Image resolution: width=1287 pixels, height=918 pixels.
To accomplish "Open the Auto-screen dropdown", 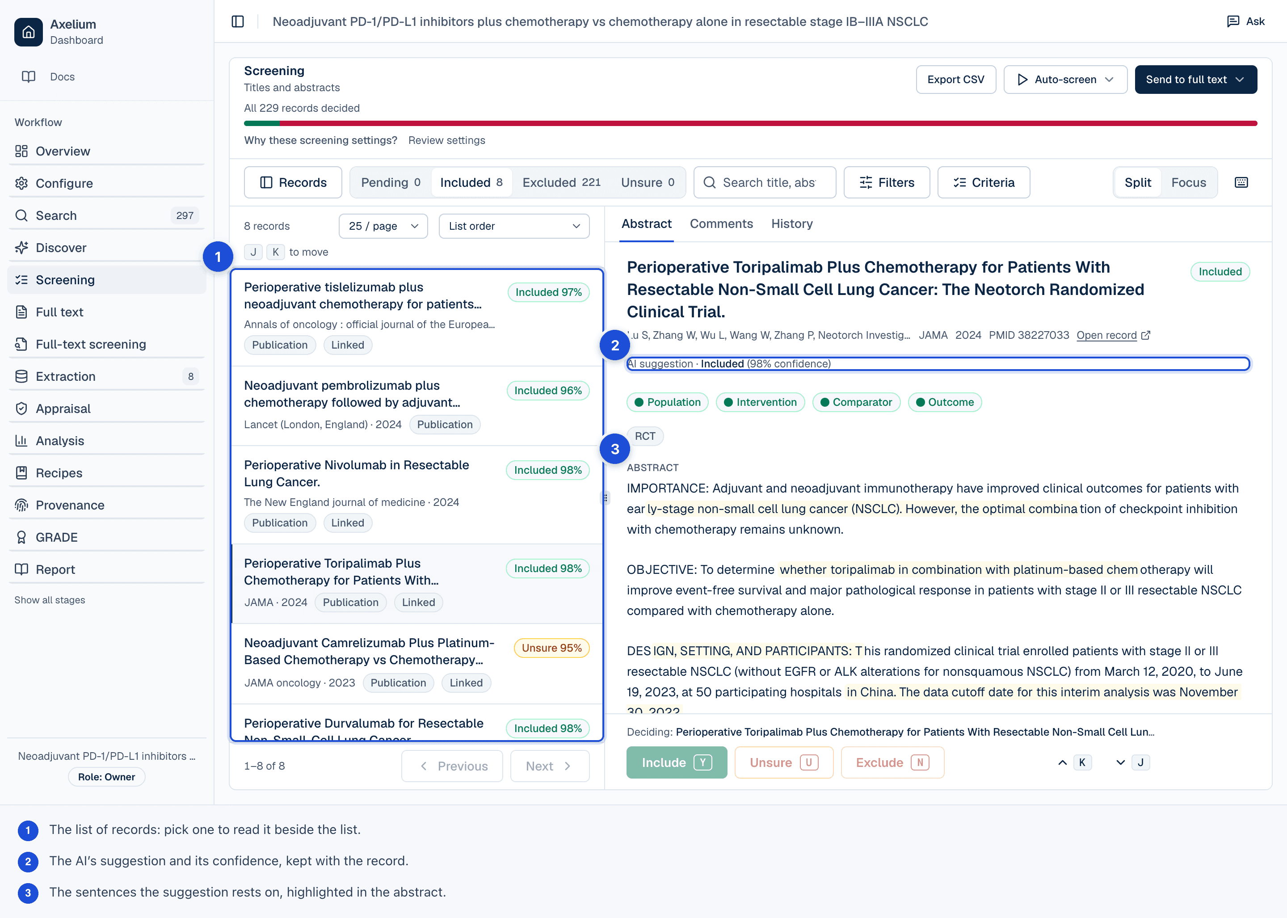I will coord(1065,80).
